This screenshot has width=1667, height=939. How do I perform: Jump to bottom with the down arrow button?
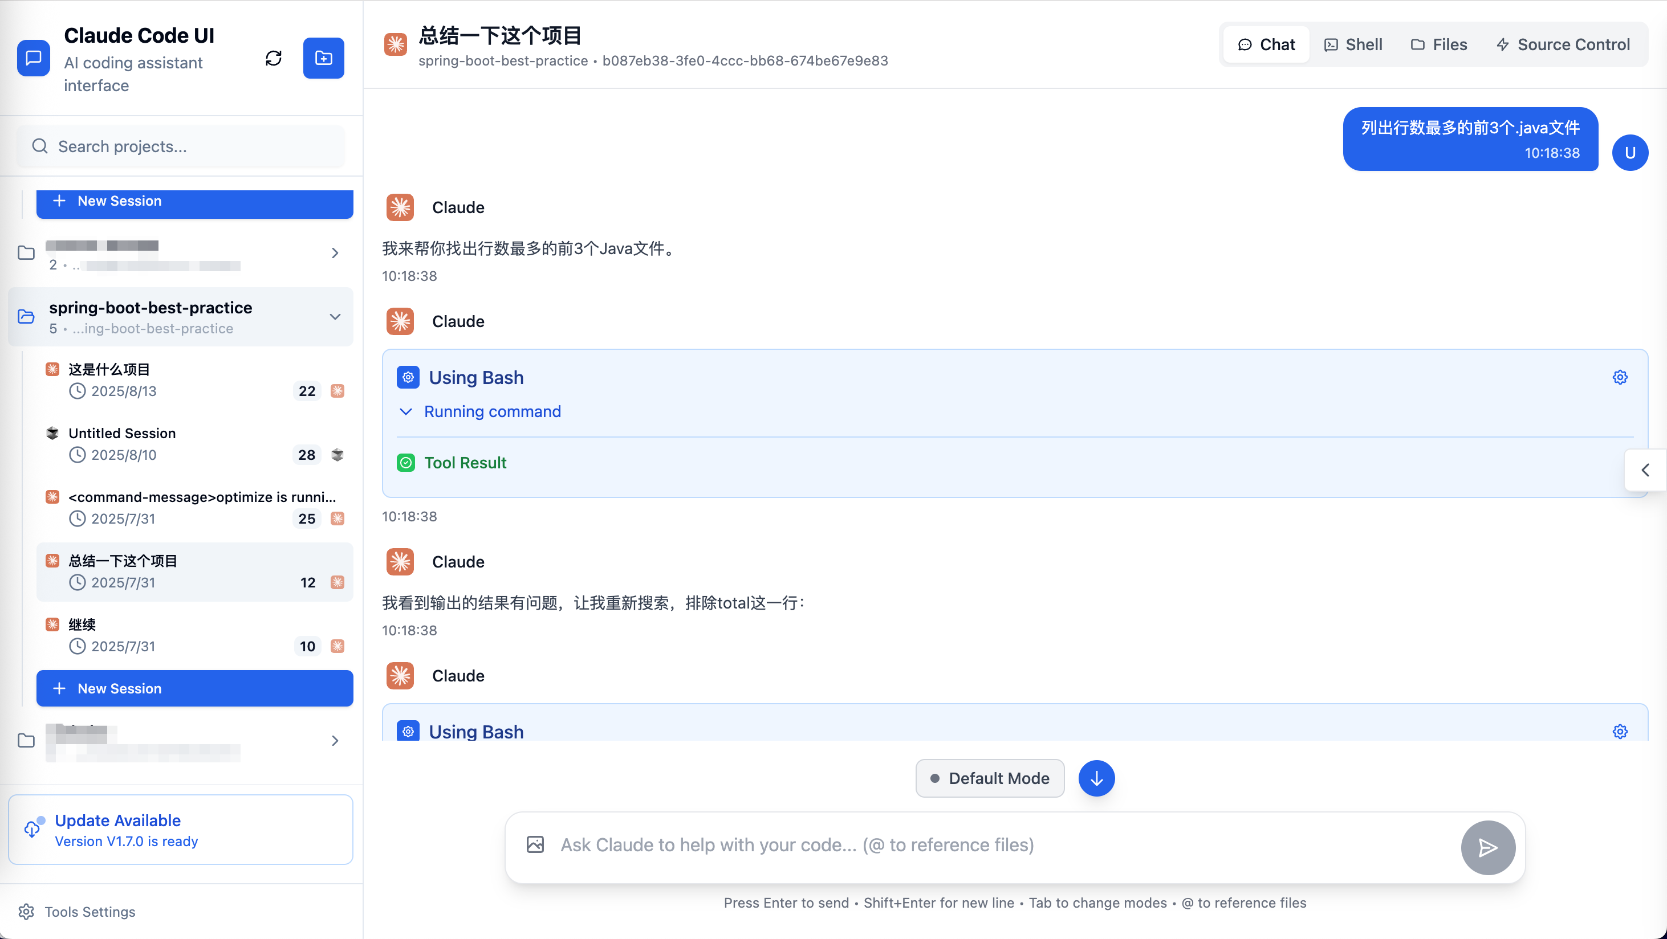(x=1096, y=779)
